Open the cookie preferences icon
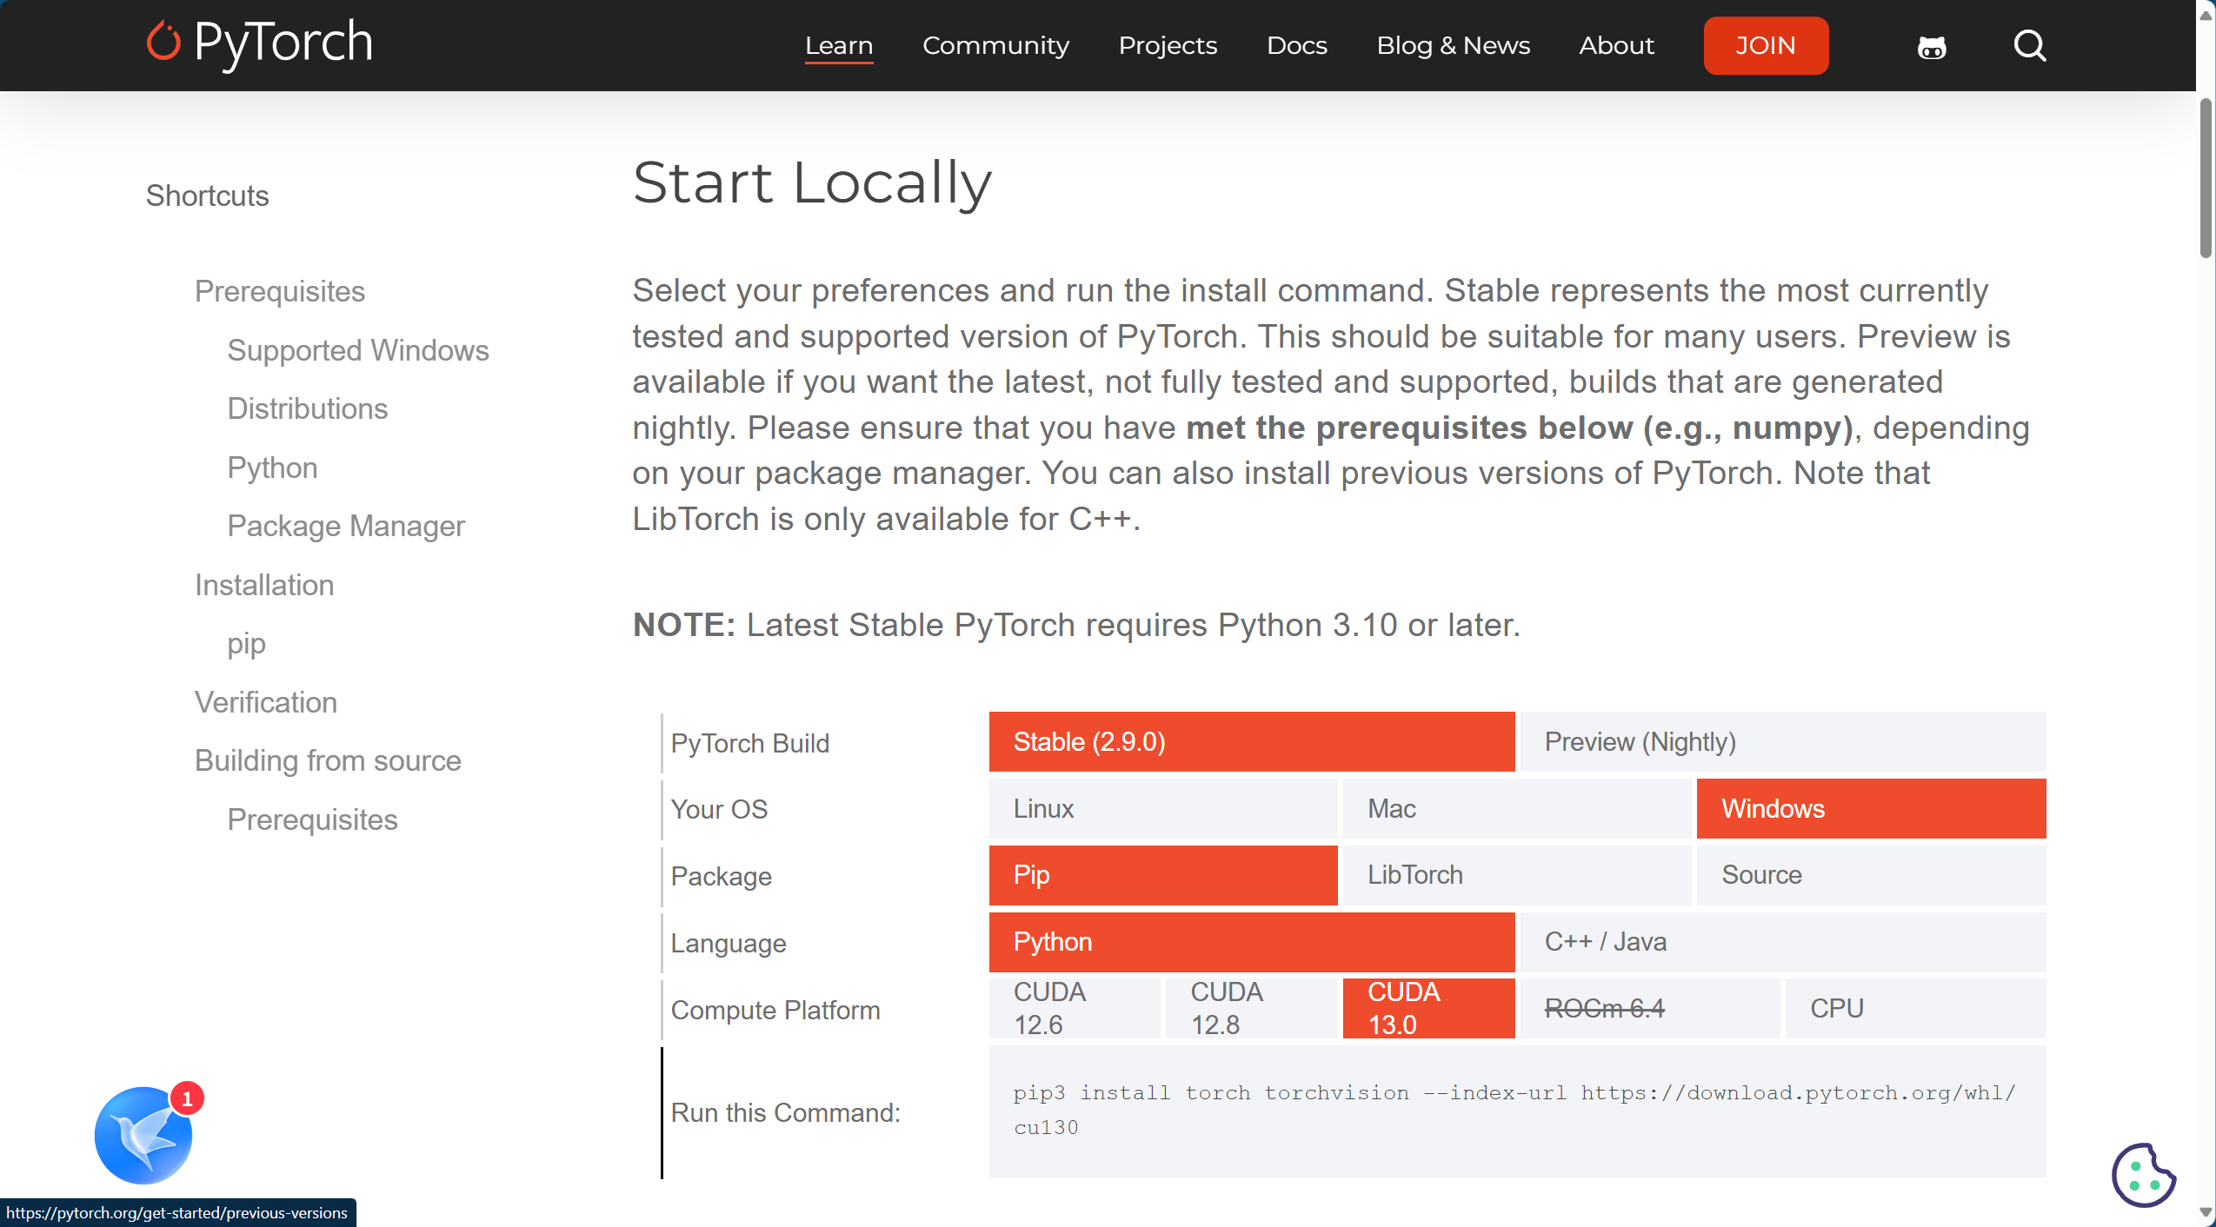Viewport: 2216px width, 1227px height. (x=2143, y=1175)
